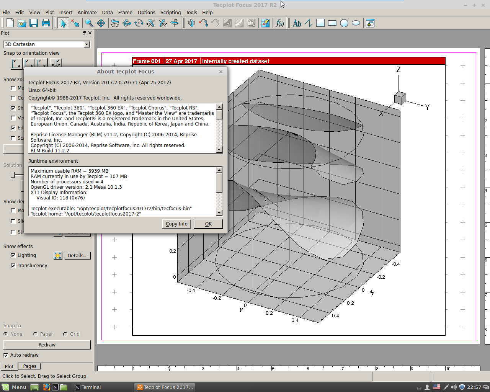
Task: Click the Runtime environment scrollbar up arrow
Action: [219, 170]
